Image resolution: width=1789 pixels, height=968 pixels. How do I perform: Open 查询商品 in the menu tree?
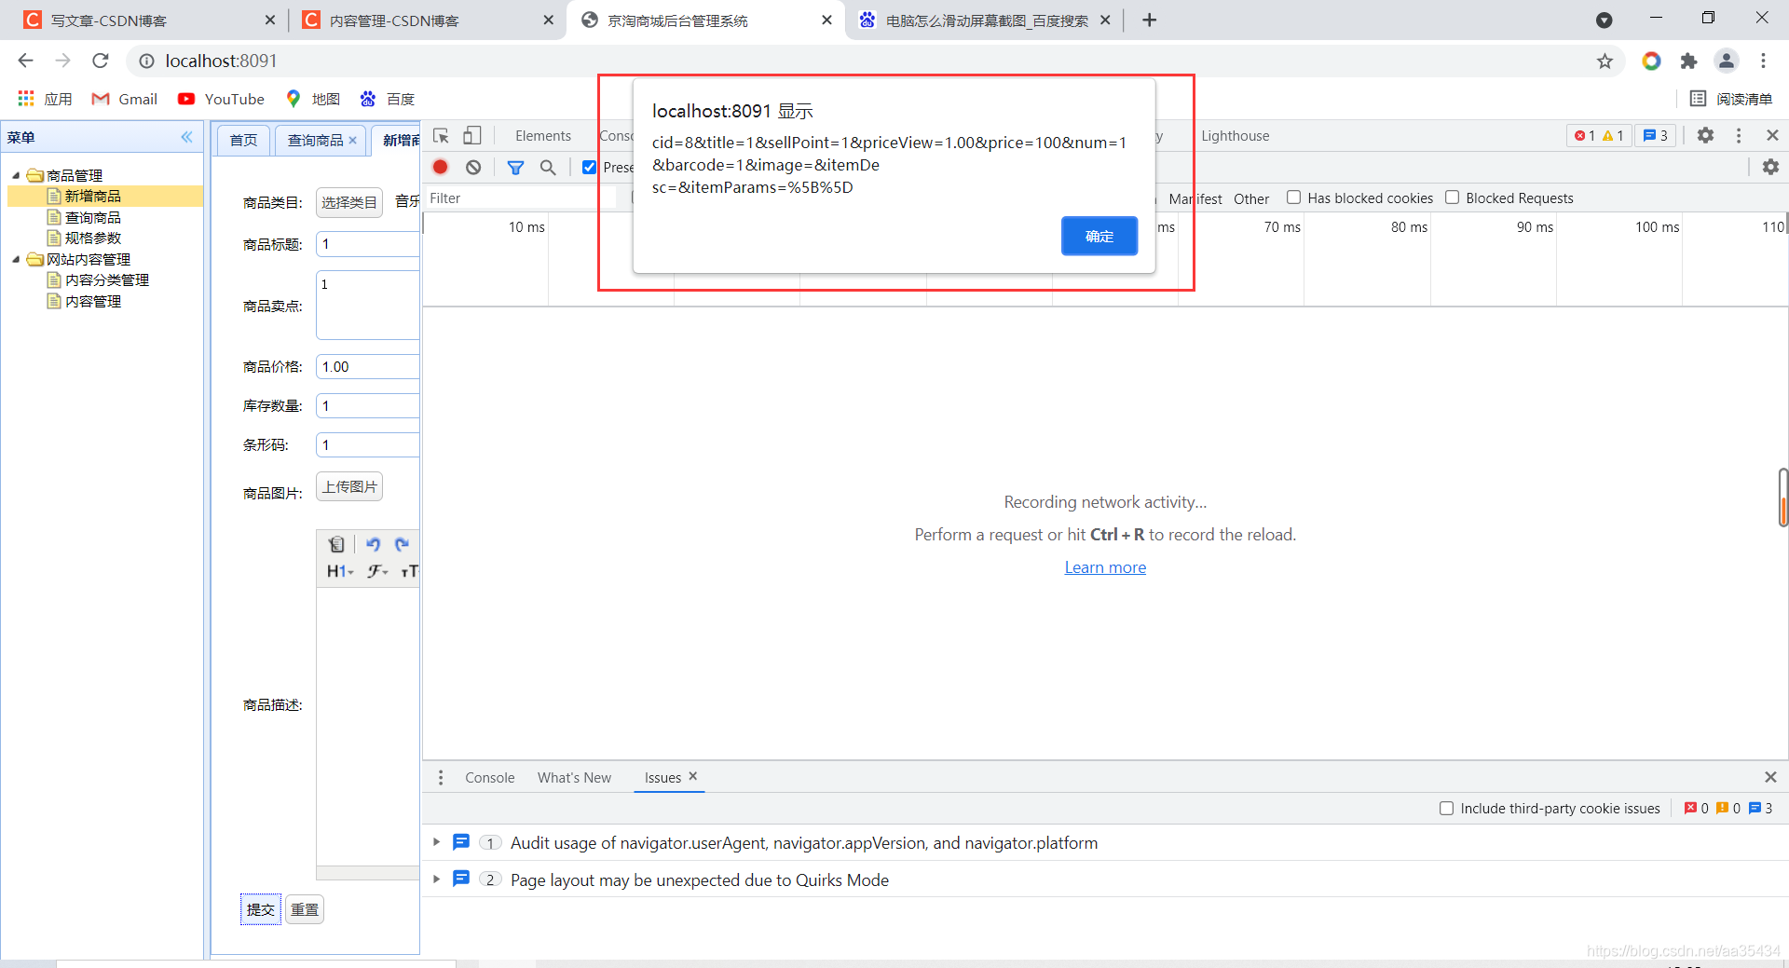click(93, 217)
